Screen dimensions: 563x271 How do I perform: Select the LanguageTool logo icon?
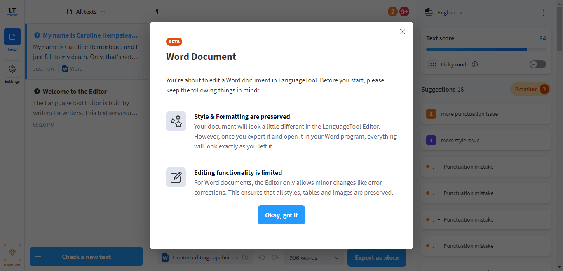[x=12, y=12]
